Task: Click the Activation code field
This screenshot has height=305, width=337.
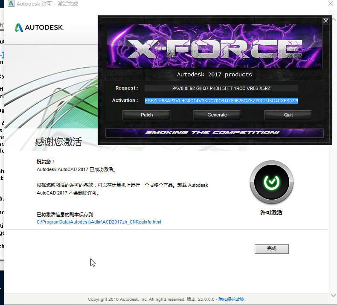Action: 221,101
